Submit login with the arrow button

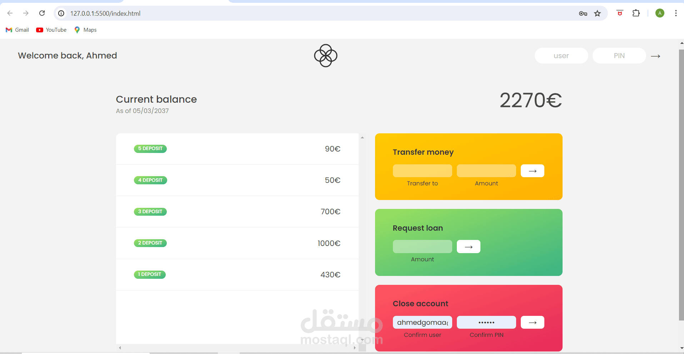[655, 56]
